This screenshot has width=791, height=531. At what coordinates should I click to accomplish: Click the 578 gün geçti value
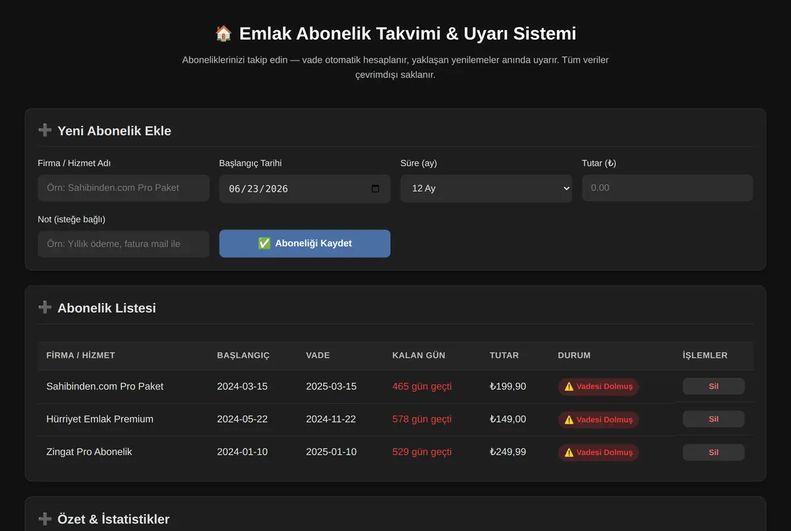click(x=422, y=419)
